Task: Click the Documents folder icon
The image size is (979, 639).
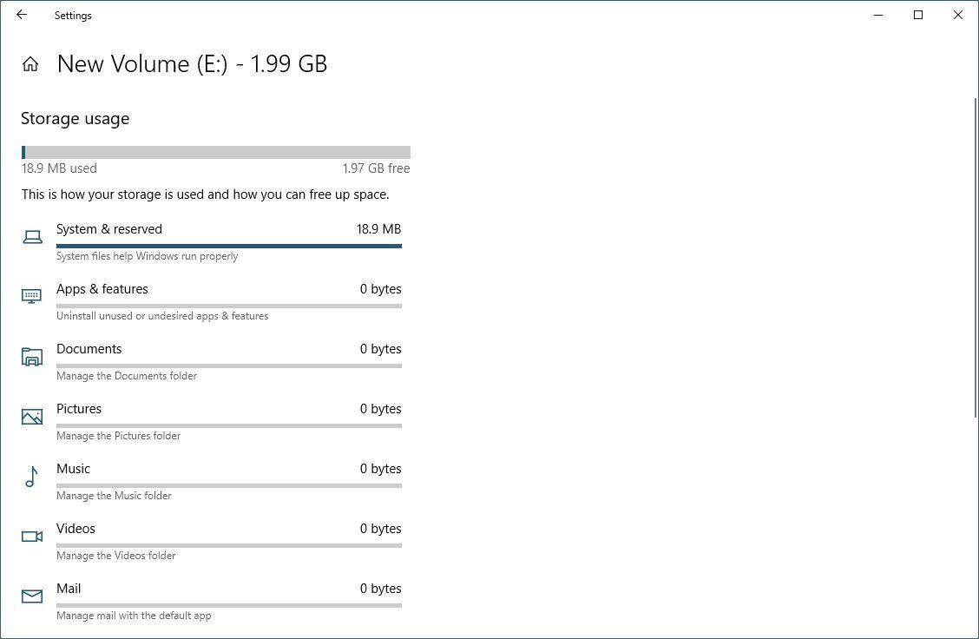Action: pos(32,356)
